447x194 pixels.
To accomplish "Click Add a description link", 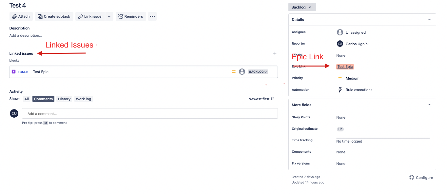I will click(x=26, y=35).
